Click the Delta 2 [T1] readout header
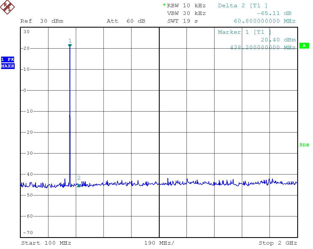The image size is (313, 249). pos(243,6)
